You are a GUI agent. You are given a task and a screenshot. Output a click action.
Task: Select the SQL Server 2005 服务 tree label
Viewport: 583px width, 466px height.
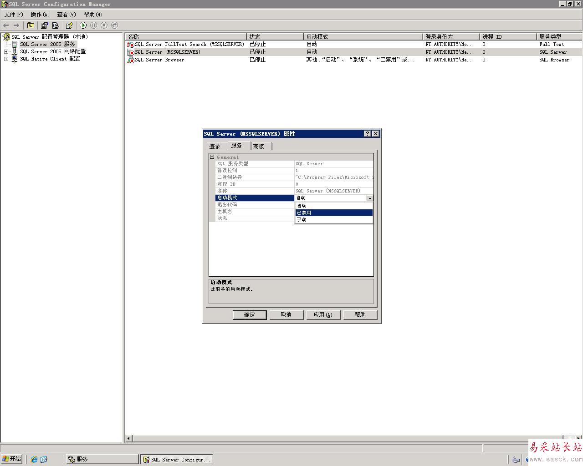pos(47,44)
